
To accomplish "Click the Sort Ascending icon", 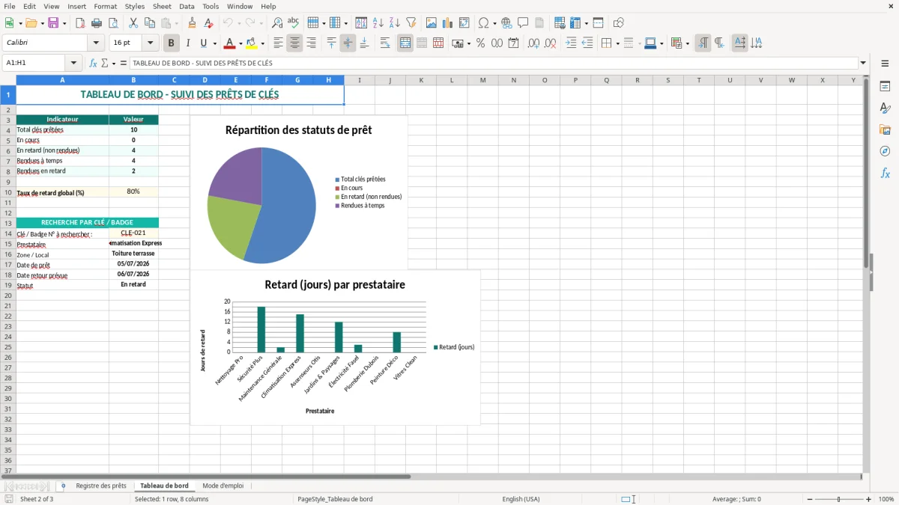I will pyautogui.click(x=378, y=23).
